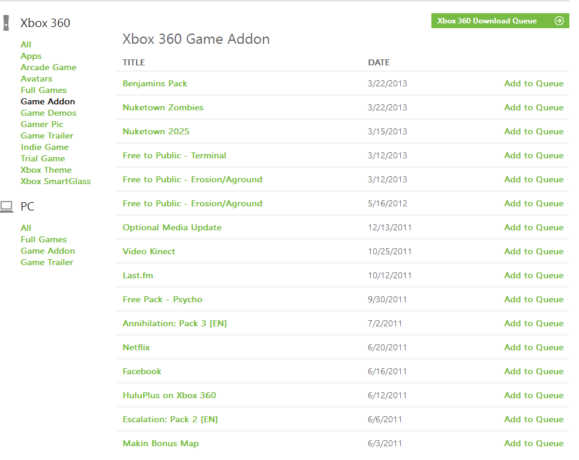Add Free to Public - Terminal to queue
Screen dimensions: 579x460
(534, 156)
